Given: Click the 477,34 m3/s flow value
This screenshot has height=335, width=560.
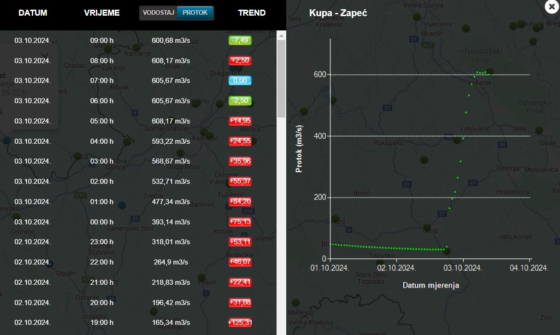Looking at the screenshot, I should pyautogui.click(x=171, y=202).
